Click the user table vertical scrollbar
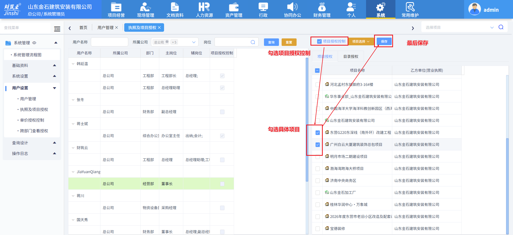 307,120
